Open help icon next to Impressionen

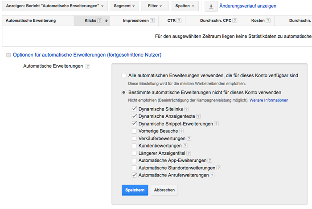coord(152,20)
